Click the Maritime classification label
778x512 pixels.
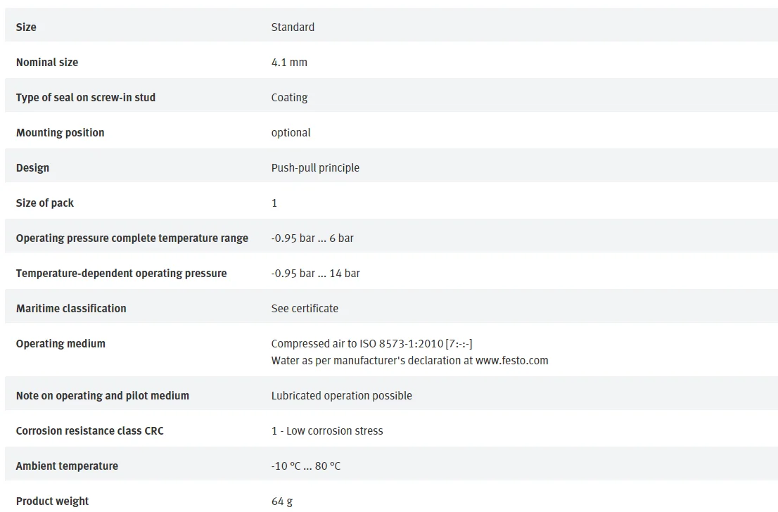[71, 309]
